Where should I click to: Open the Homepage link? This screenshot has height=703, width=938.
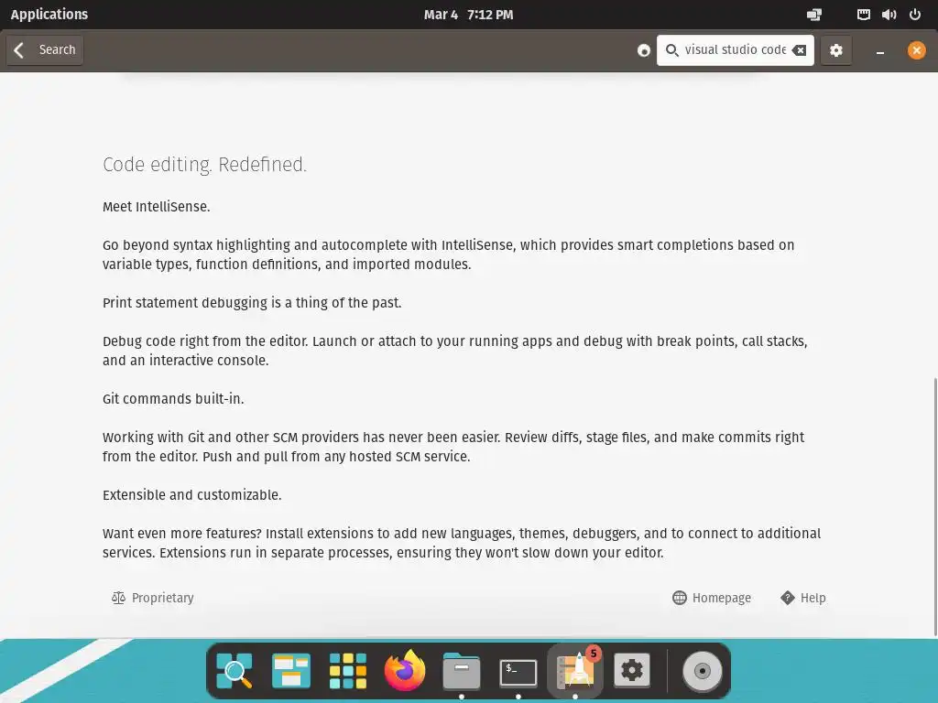pos(711,598)
